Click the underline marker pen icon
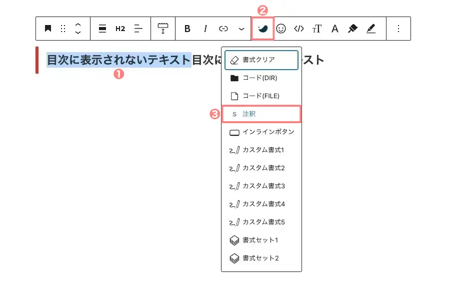The width and height of the screenshot is (450, 283). click(371, 29)
